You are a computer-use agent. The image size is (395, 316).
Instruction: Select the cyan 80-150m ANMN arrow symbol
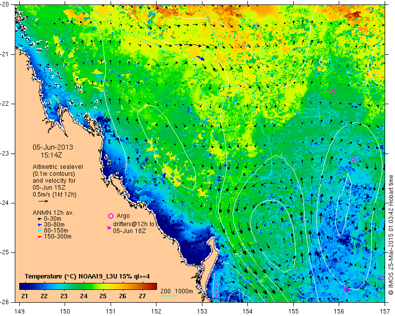(39, 231)
